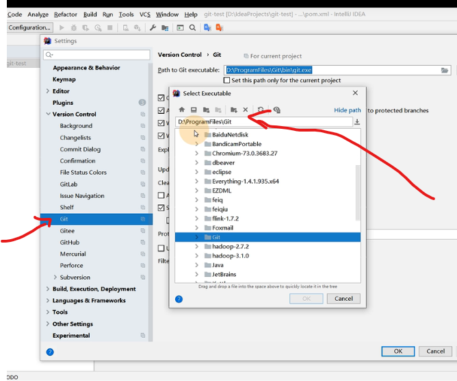The width and height of the screenshot is (457, 381).
Task: Expand Build, Execution, Deployment section
Action: pyautogui.click(x=48, y=288)
